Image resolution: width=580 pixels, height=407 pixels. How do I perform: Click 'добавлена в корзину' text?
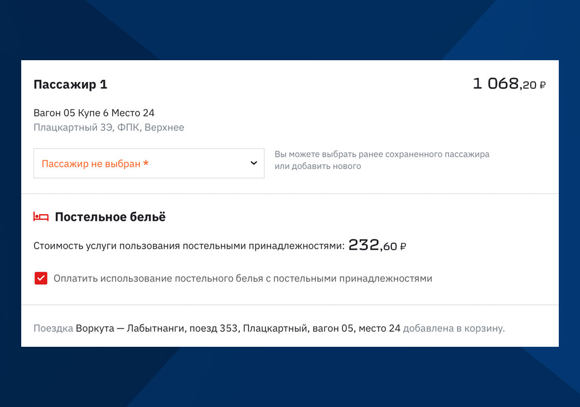[x=453, y=328]
